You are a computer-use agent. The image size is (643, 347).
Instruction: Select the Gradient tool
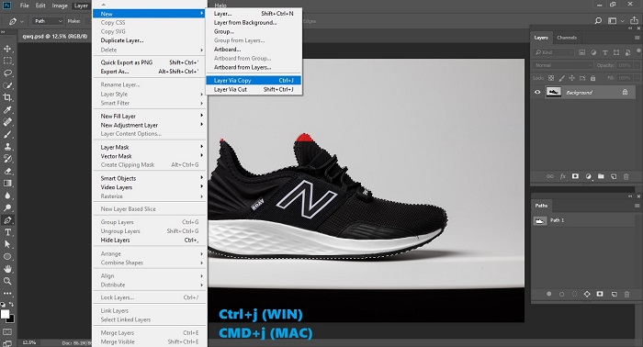(7, 183)
